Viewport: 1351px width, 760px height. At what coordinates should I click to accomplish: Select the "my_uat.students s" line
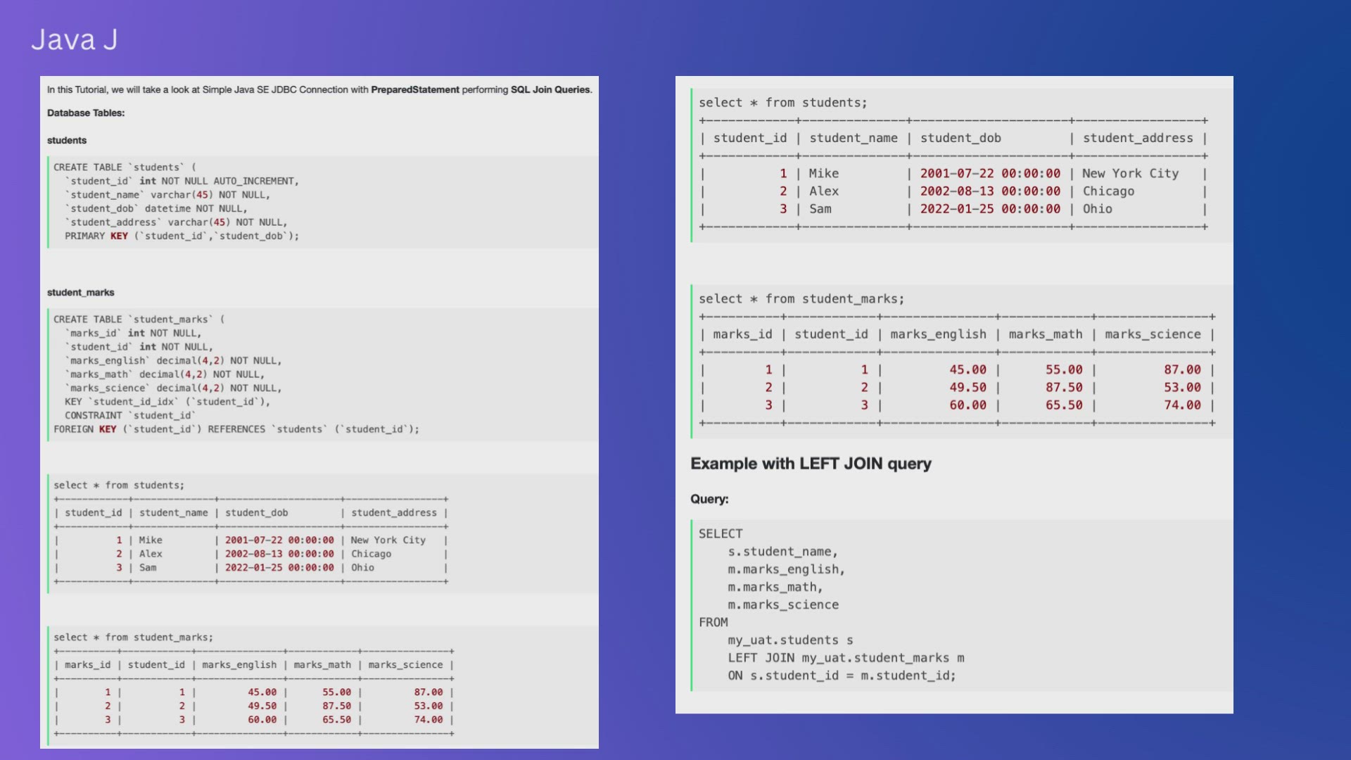[790, 640]
